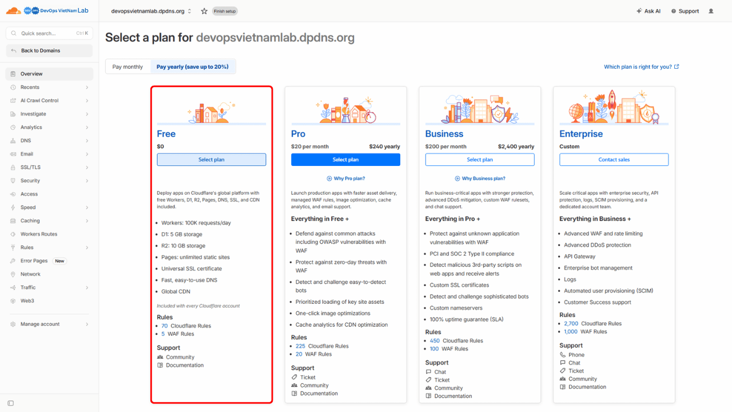Screen dimensions: 732x412
Task: Expand the Manage account chevron
Action: (87, 324)
